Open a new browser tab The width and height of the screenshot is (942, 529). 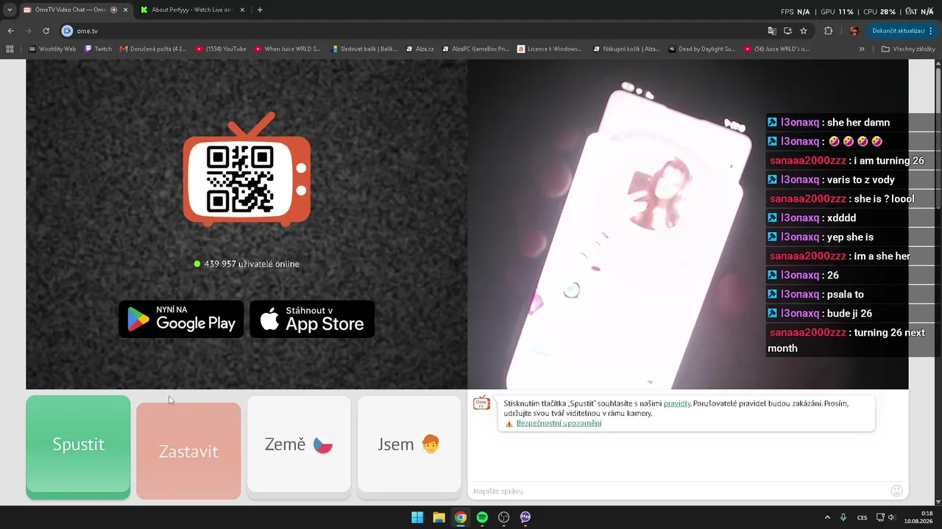[x=260, y=10]
